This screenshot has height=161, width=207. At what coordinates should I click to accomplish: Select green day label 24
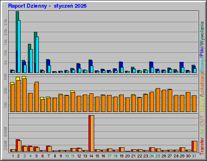point(152,156)
